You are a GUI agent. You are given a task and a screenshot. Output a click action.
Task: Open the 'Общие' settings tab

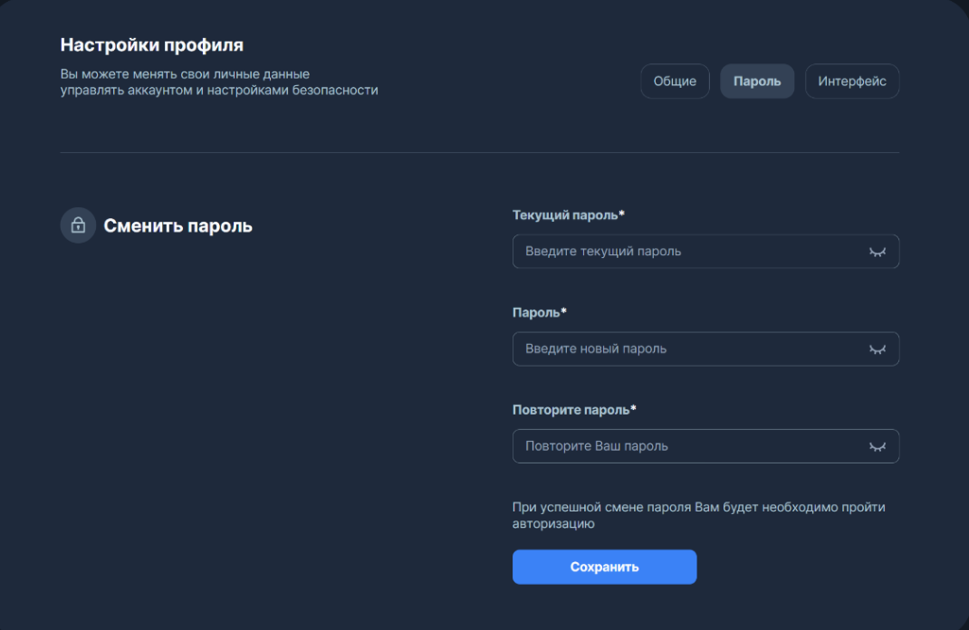675,81
